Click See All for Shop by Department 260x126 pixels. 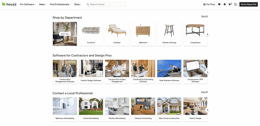click(x=204, y=16)
